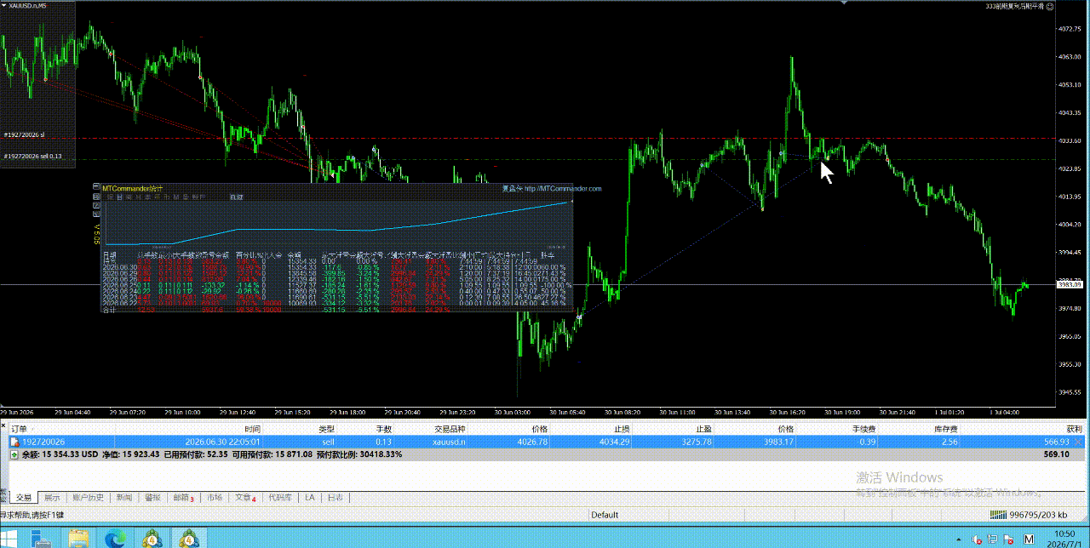Click the 日期 column header in statistics panel
The width and height of the screenshot is (1090, 548).
coord(111,254)
